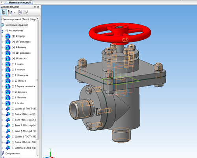Viewport: 197px width, 158px height.
Task: Click the 11 Прокладка part icon
Action: (8, 53)
